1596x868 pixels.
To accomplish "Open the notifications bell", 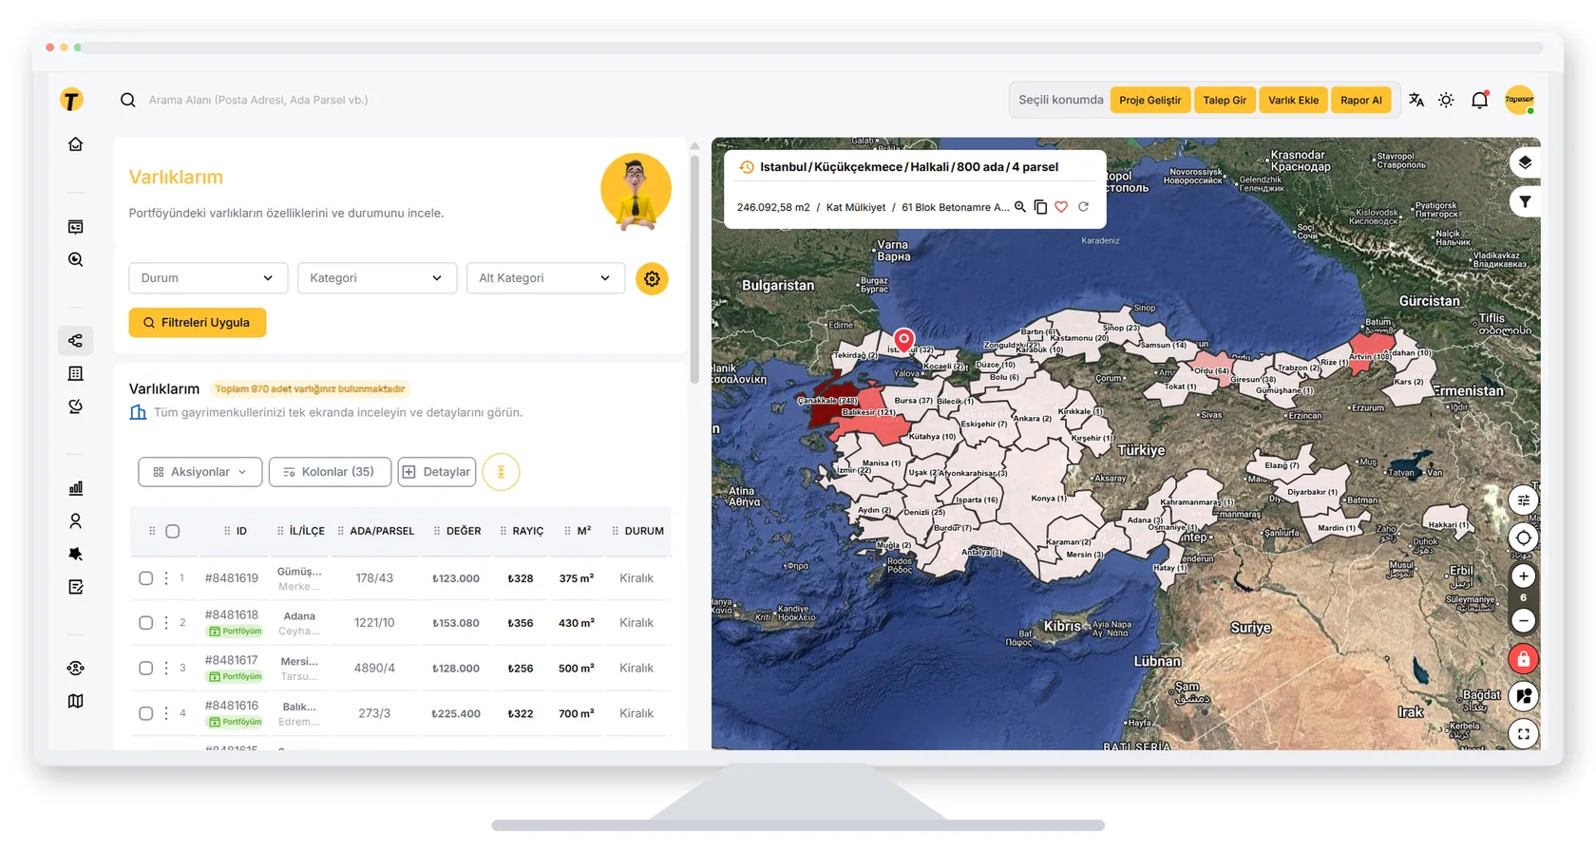I will [1479, 100].
